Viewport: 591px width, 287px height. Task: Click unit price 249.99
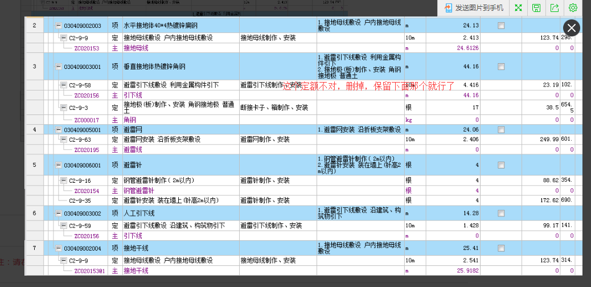pos(551,140)
